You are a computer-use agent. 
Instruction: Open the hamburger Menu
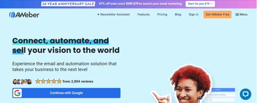[x=241, y=14]
